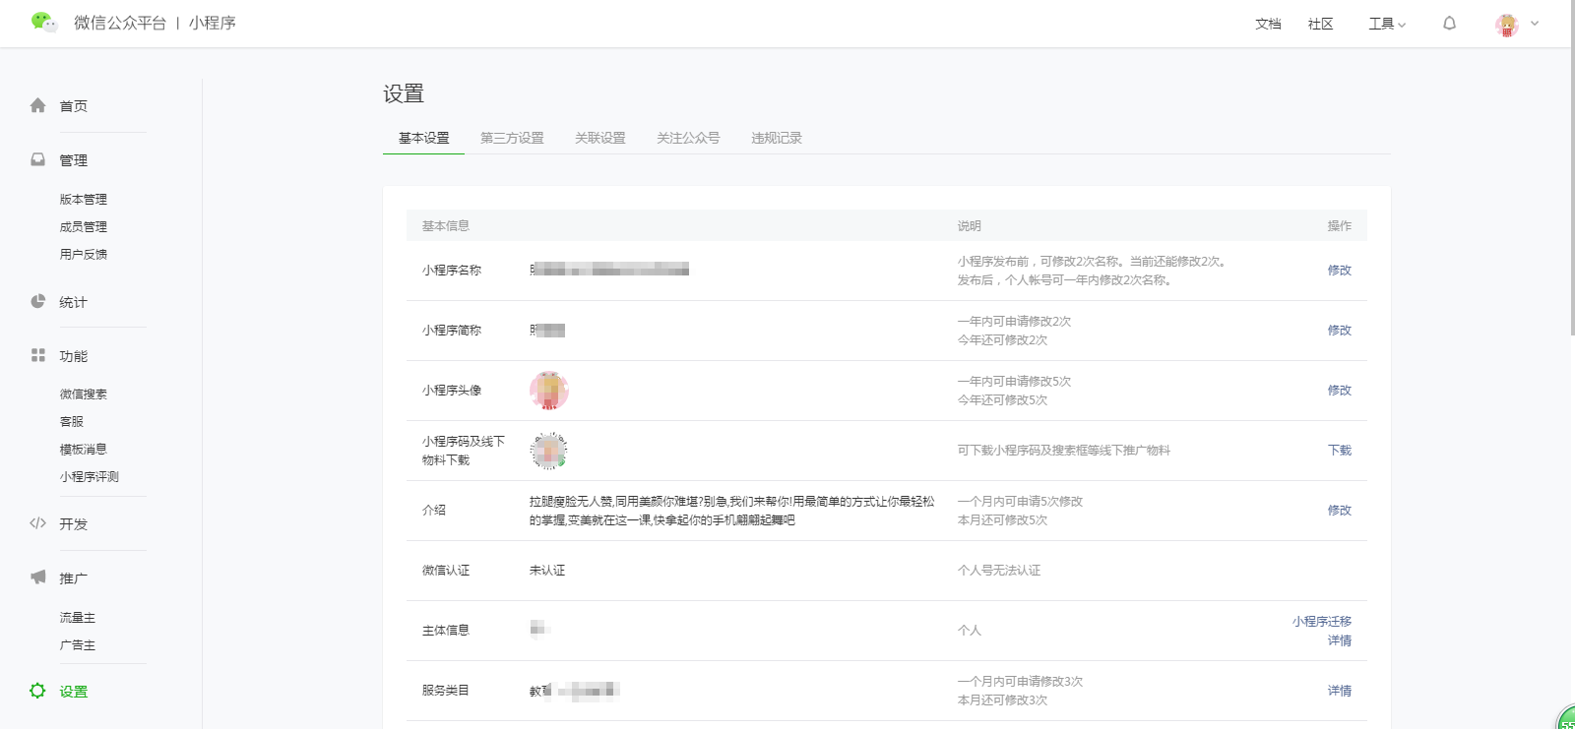This screenshot has height=729, width=1575.
Task: Click 下载 for 小程序码
Action: (1339, 451)
